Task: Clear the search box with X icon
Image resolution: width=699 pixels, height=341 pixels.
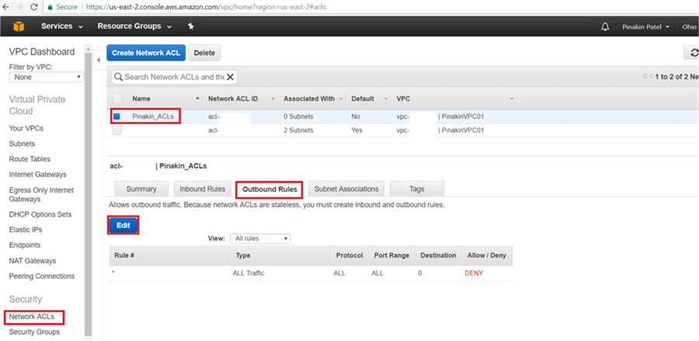Action: [230, 77]
